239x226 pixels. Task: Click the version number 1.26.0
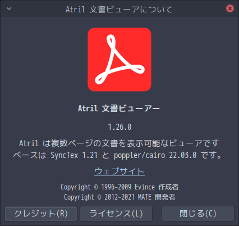(x=119, y=127)
